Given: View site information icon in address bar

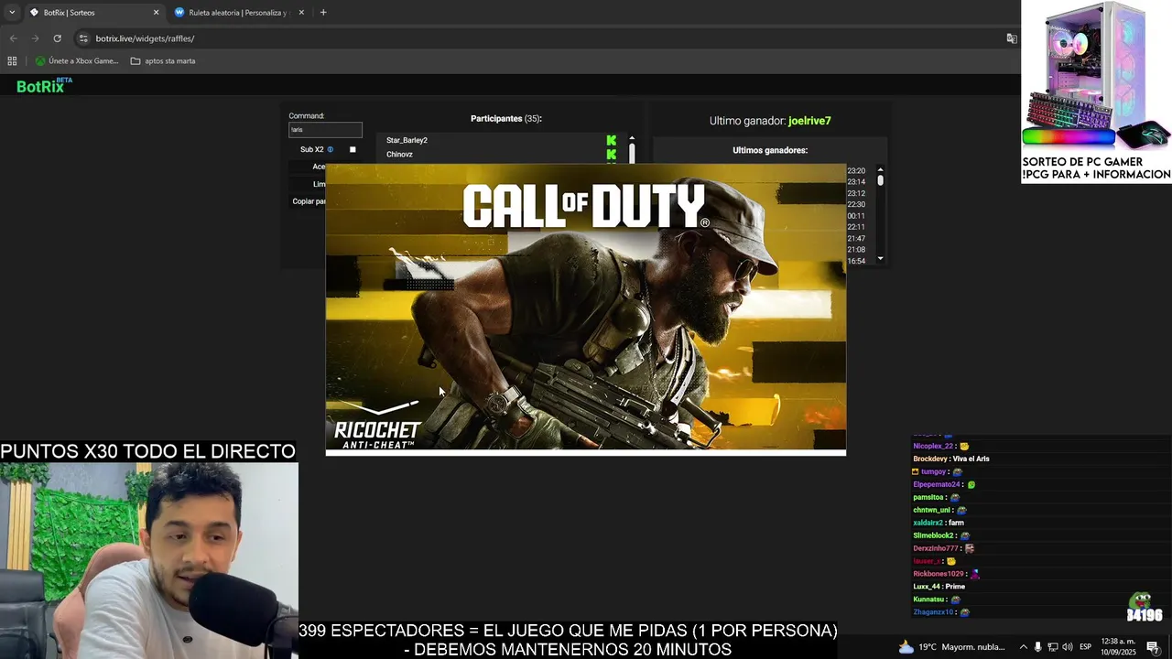Looking at the screenshot, I should [83, 38].
